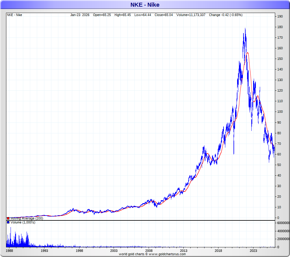Click the 2018 year label on time axis
This screenshot has width=290, height=257.
click(x=218, y=251)
